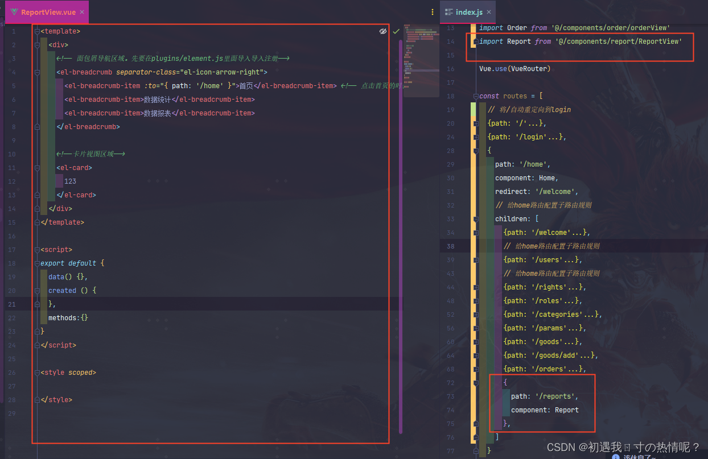Expand the folded '/rights' route
The height and width of the screenshot is (459, 708).
476,287
